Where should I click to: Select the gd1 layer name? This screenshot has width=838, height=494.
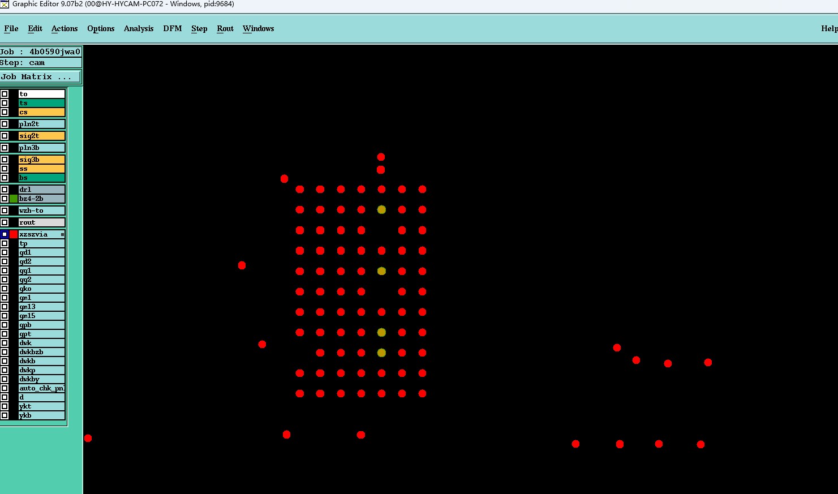(42, 252)
